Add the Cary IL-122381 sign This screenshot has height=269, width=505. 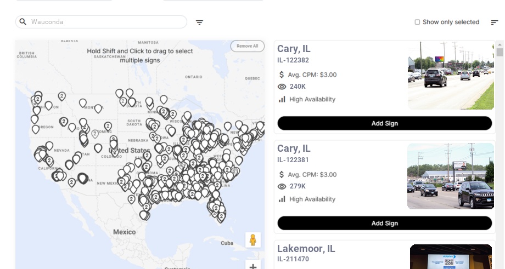point(384,223)
